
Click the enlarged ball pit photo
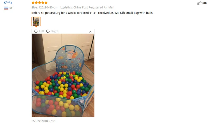(63, 75)
